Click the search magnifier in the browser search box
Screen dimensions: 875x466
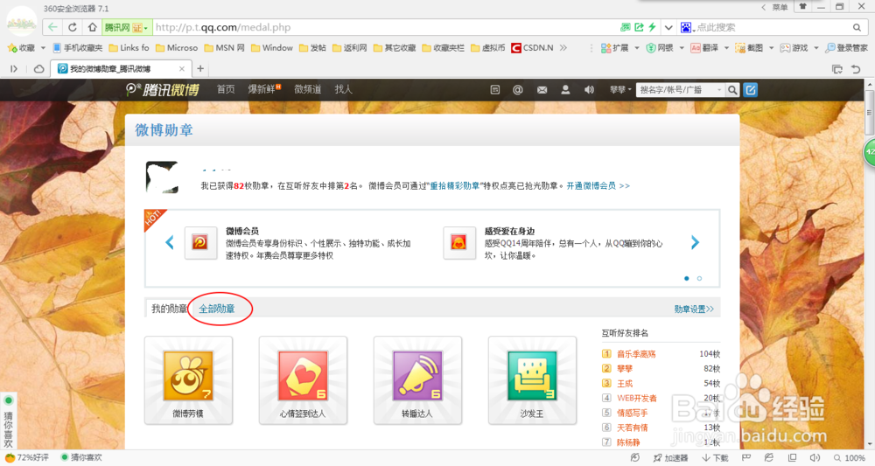coord(857,27)
